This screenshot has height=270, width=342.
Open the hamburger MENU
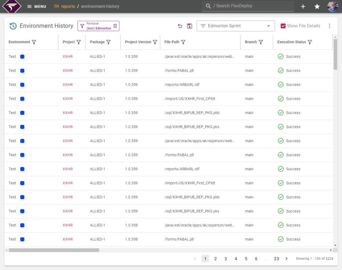[37, 7]
